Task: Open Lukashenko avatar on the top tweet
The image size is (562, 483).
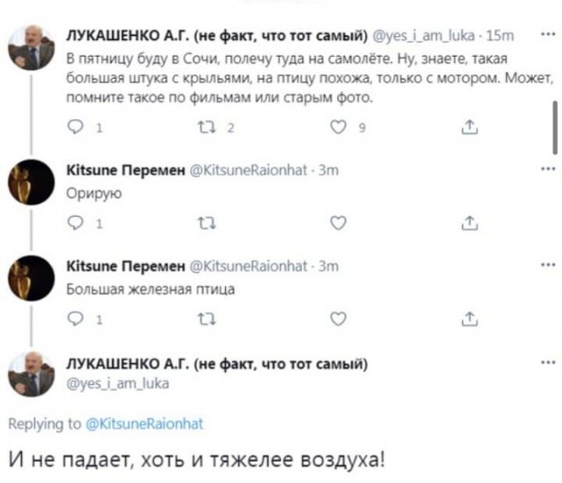Action: point(32,49)
